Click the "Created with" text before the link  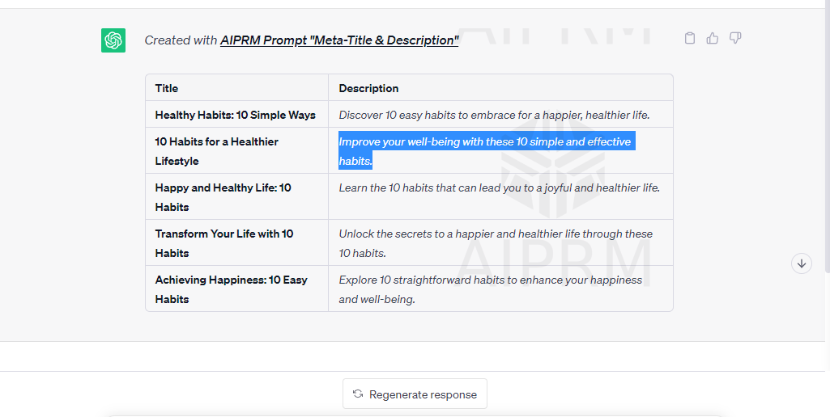point(181,40)
